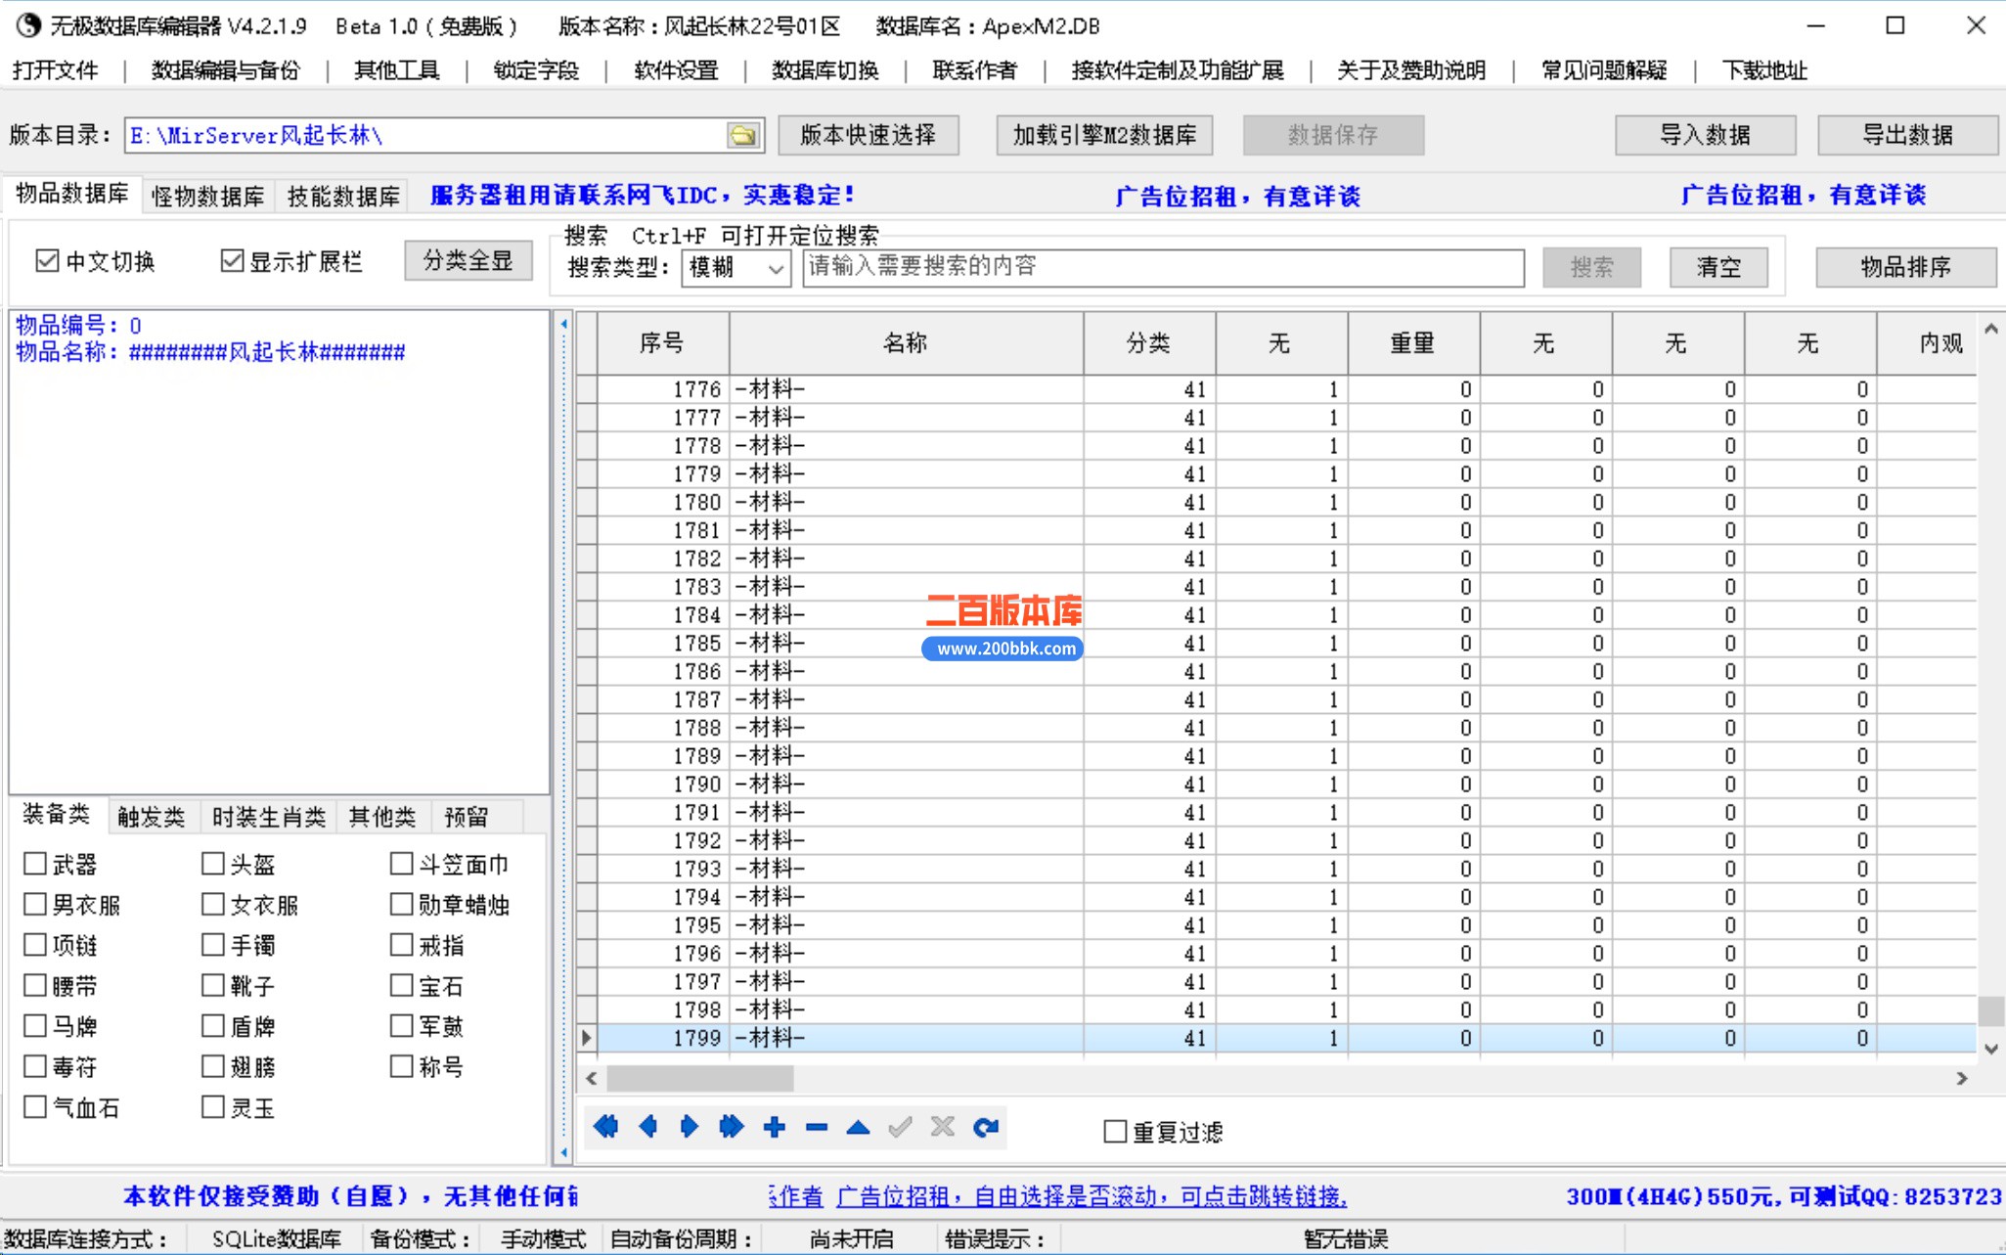
Task: Go to previous record arrow icon
Action: [x=647, y=1127]
